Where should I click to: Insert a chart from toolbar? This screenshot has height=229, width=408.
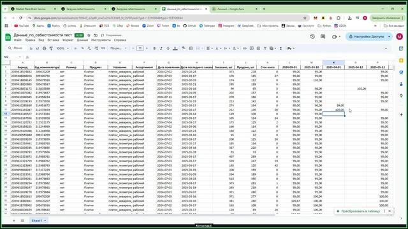(258, 48)
